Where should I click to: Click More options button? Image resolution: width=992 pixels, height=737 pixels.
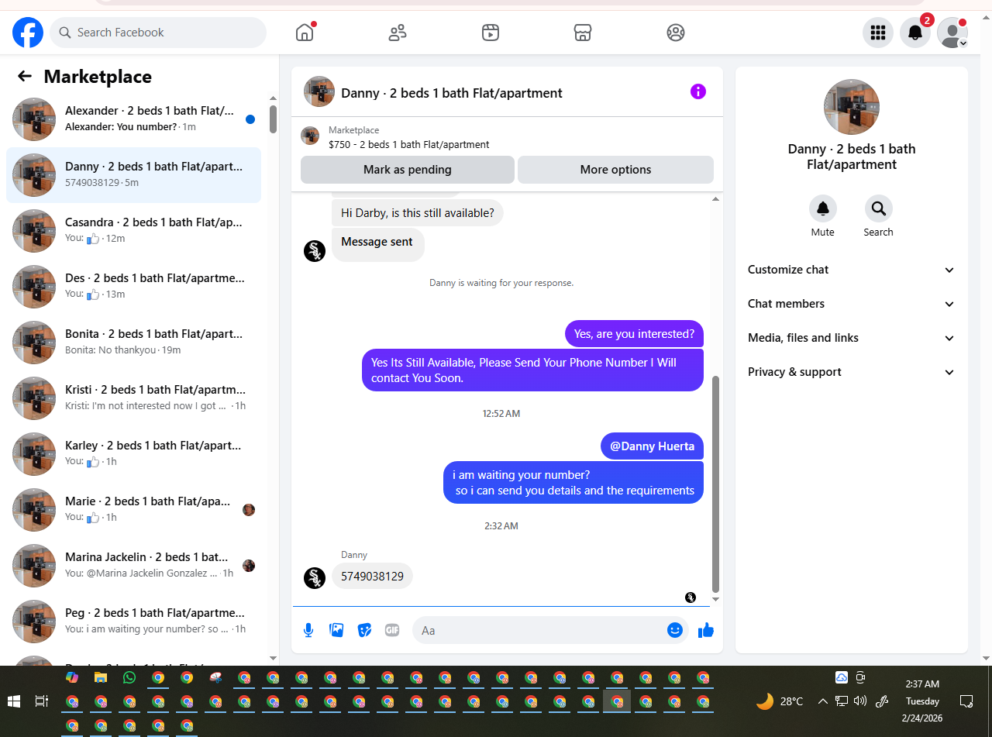click(x=616, y=170)
